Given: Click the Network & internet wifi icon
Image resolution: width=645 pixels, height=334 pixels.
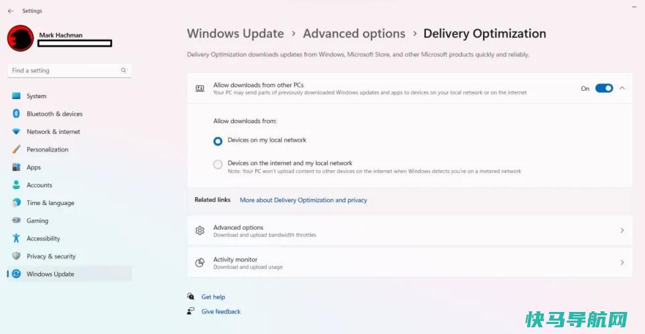Looking at the screenshot, I should [16, 132].
